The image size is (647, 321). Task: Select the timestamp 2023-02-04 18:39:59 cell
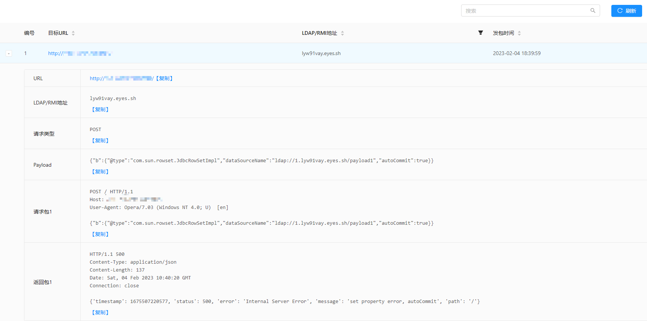[517, 53]
